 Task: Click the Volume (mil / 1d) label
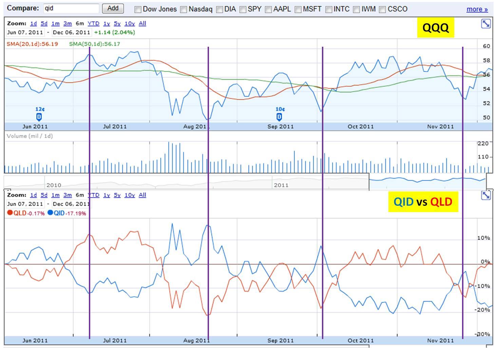30,136
